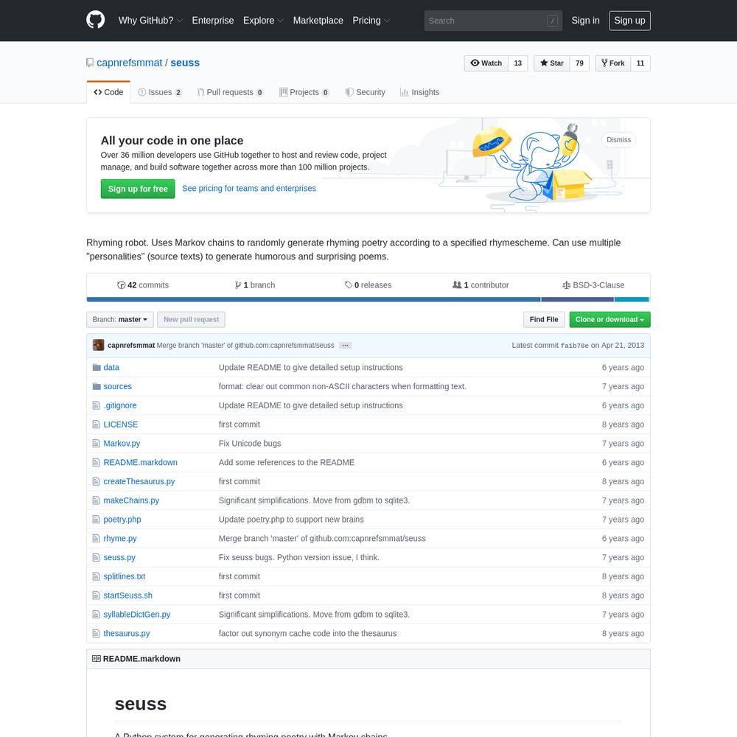This screenshot has height=737, width=737.
Task: Open the seuss repository title link
Action: 185,63
